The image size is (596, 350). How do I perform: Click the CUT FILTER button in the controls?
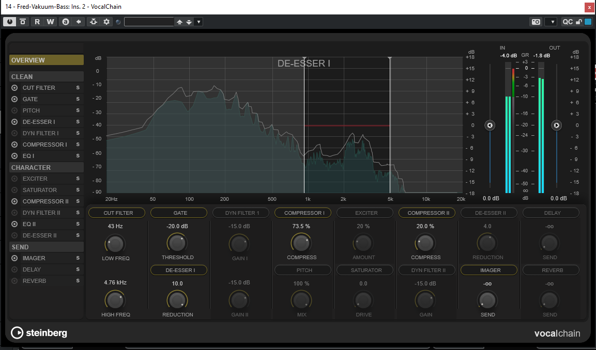click(118, 213)
